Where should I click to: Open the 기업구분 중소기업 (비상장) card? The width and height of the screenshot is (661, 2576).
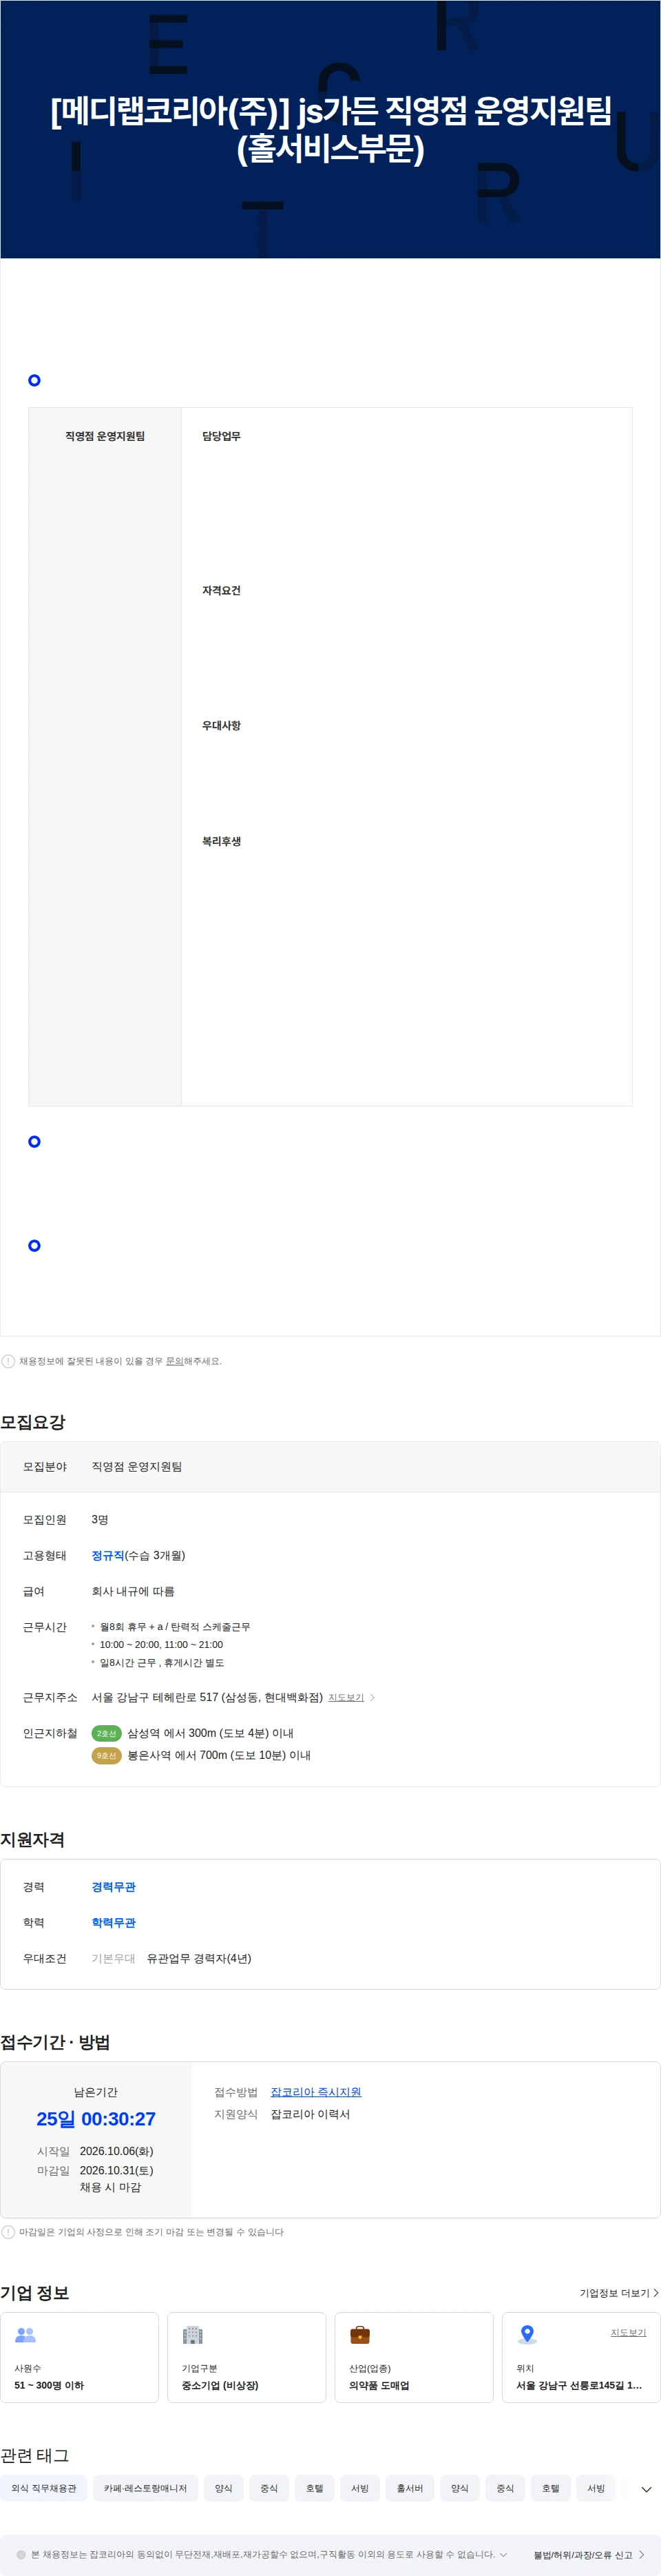point(247,2357)
